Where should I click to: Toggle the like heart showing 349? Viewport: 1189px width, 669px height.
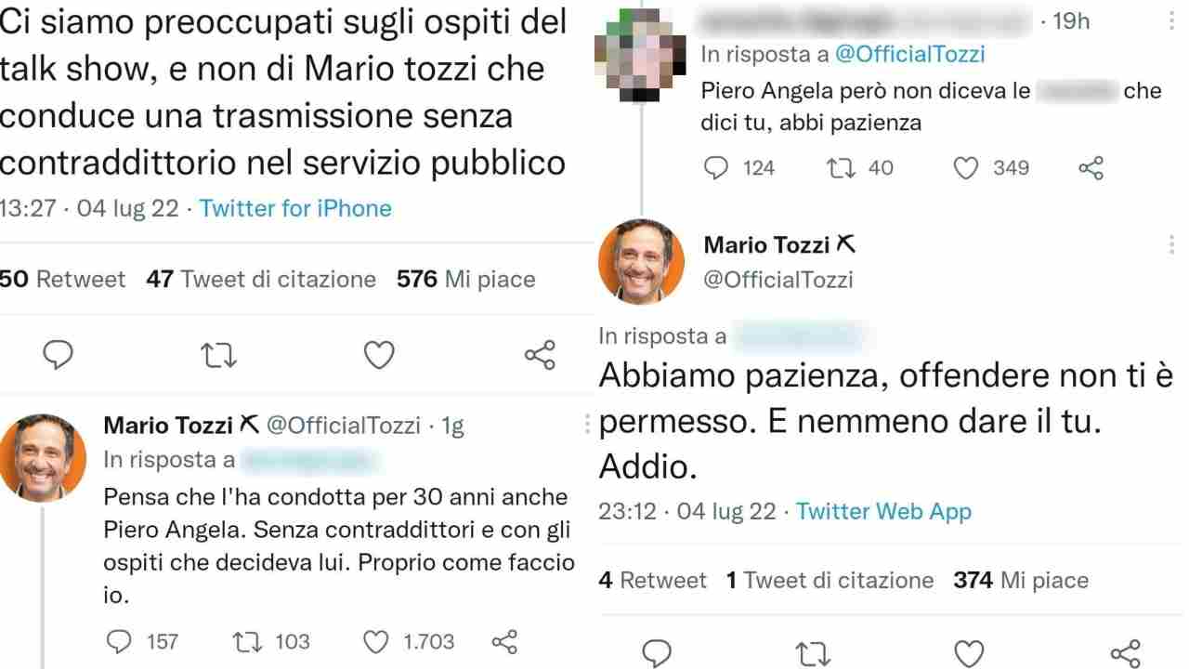(x=966, y=167)
